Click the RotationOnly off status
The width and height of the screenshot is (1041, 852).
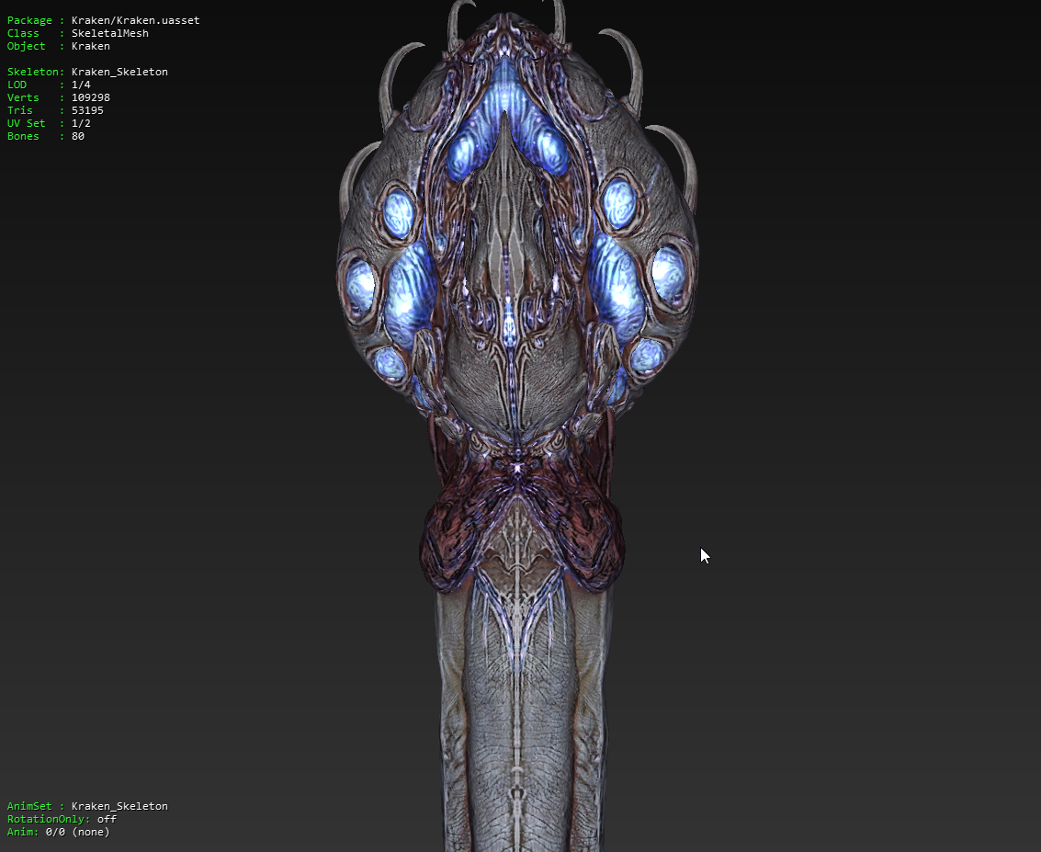point(107,819)
